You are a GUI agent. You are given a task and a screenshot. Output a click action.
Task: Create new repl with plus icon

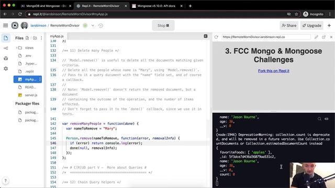click(x=329, y=26)
